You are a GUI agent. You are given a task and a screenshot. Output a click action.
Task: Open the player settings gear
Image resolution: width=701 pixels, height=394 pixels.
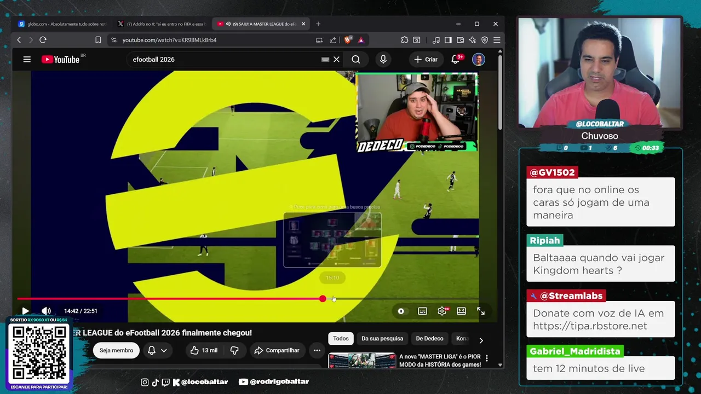(442, 311)
